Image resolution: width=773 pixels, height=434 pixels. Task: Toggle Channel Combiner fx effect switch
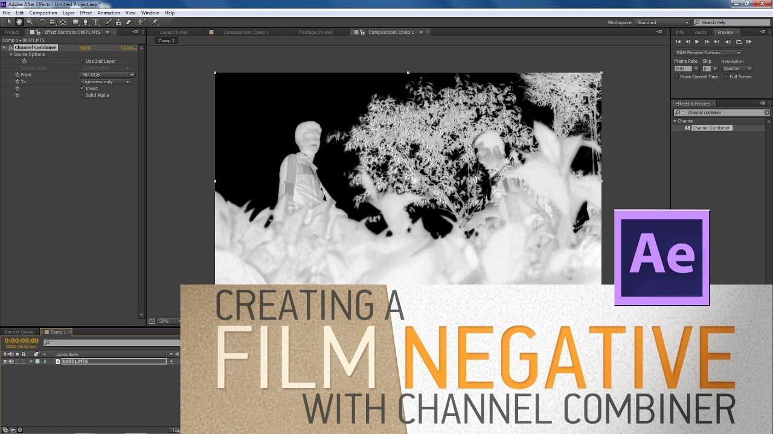11,47
